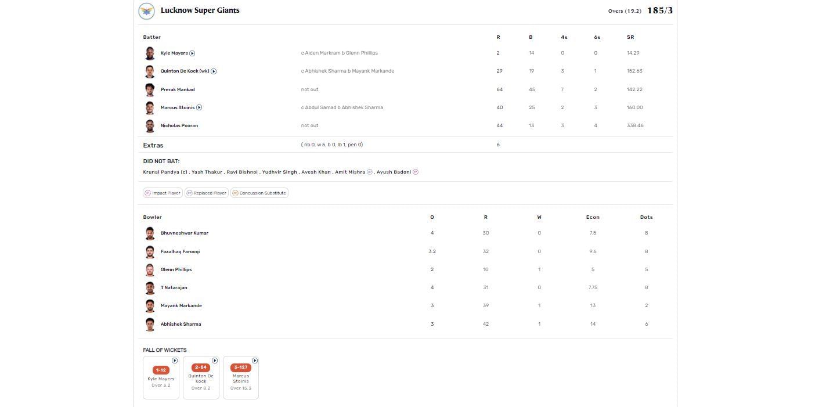
Task: Click T Natarajan's player photo
Action: coord(150,287)
